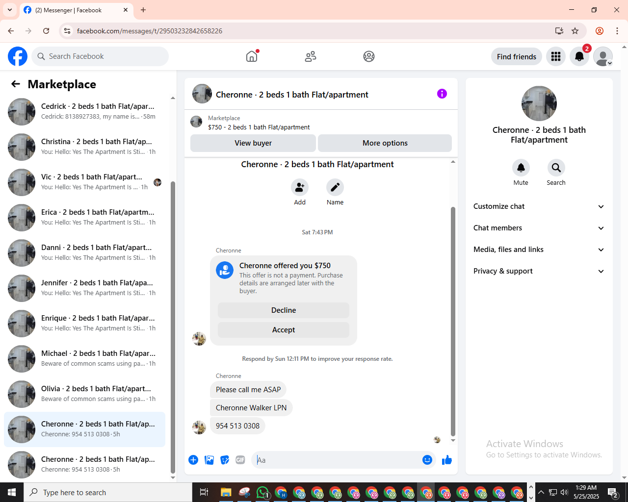This screenshot has width=628, height=502.
Task: Reload the page in browser
Action: click(x=46, y=31)
